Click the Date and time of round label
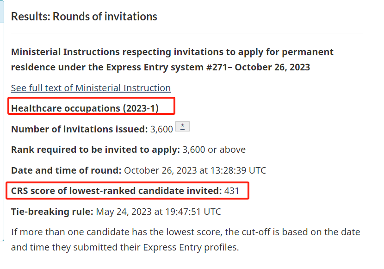 (x=66, y=170)
